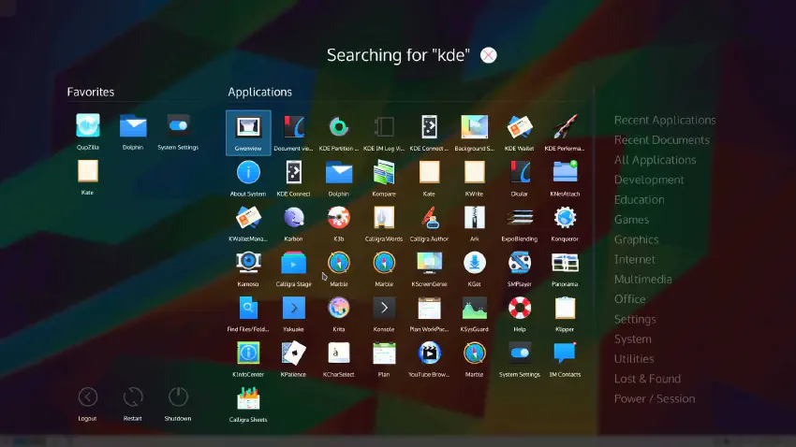Clear the "kde" search query

[488, 55]
